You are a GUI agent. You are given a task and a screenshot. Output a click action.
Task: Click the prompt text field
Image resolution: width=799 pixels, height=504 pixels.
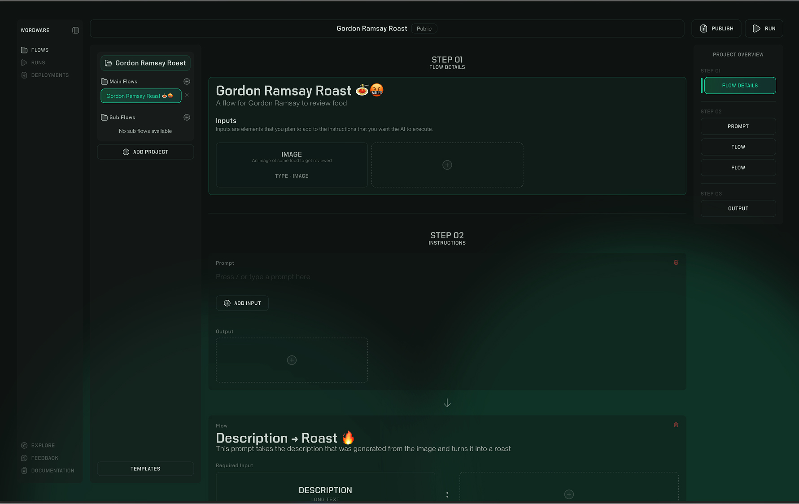click(447, 277)
